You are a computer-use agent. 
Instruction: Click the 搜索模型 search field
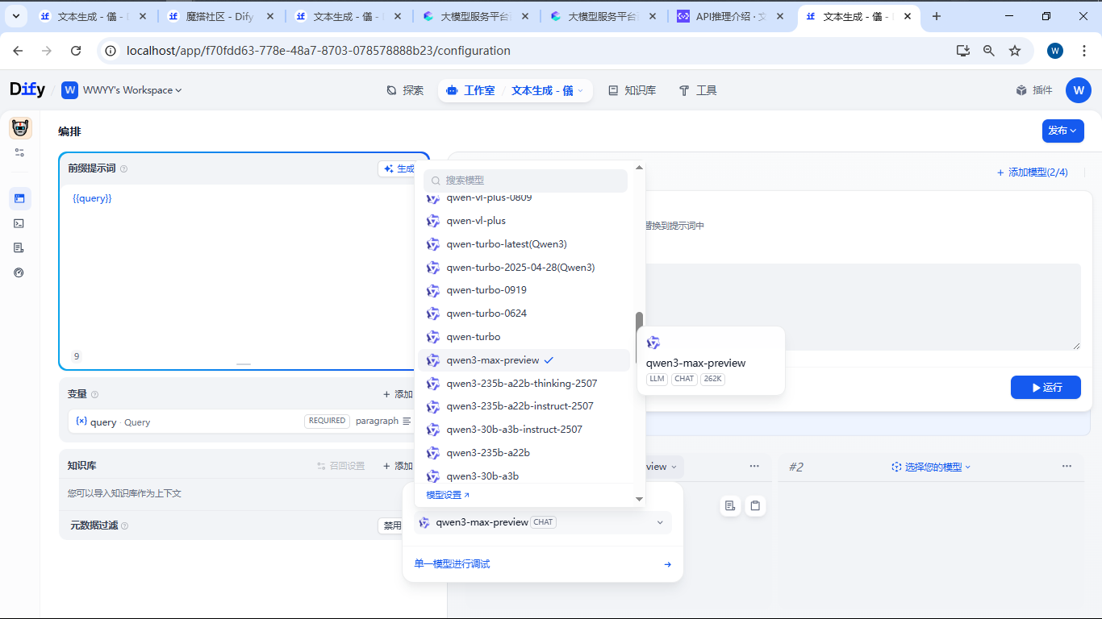pyautogui.click(x=525, y=181)
